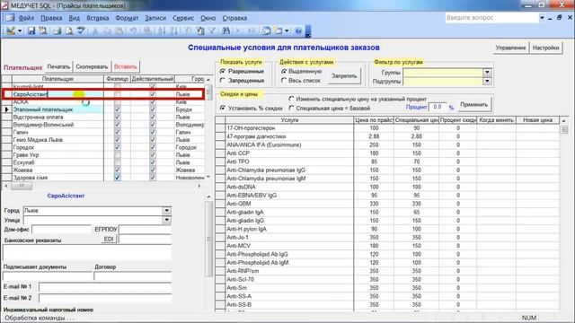Sort ascending with the A-Z icon
Viewport: 575px width, 323px height.
coord(162,31)
